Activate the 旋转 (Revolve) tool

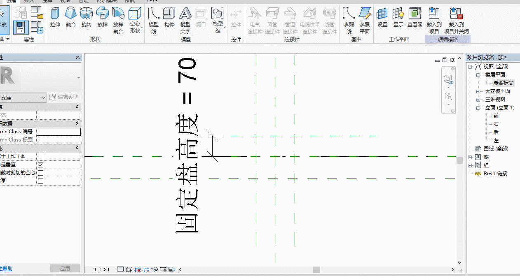coord(87,18)
